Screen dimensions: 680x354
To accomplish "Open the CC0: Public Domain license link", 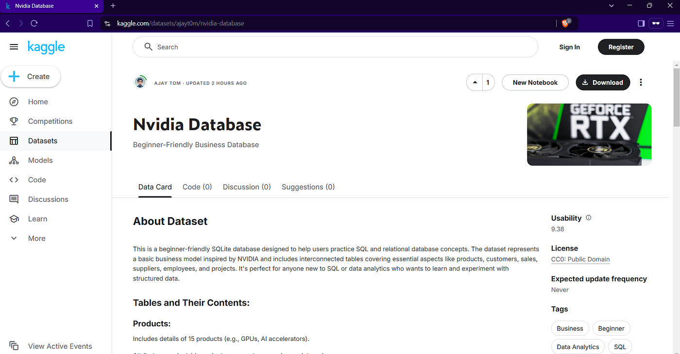I will tap(580, 259).
